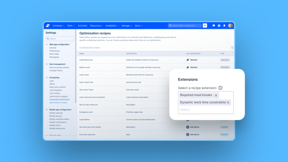This screenshot has height=162, width=288.
Task: Collapse the Scheduling settings group
Action: [47, 78]
